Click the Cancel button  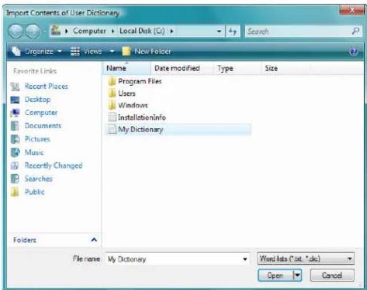point(332,275)
